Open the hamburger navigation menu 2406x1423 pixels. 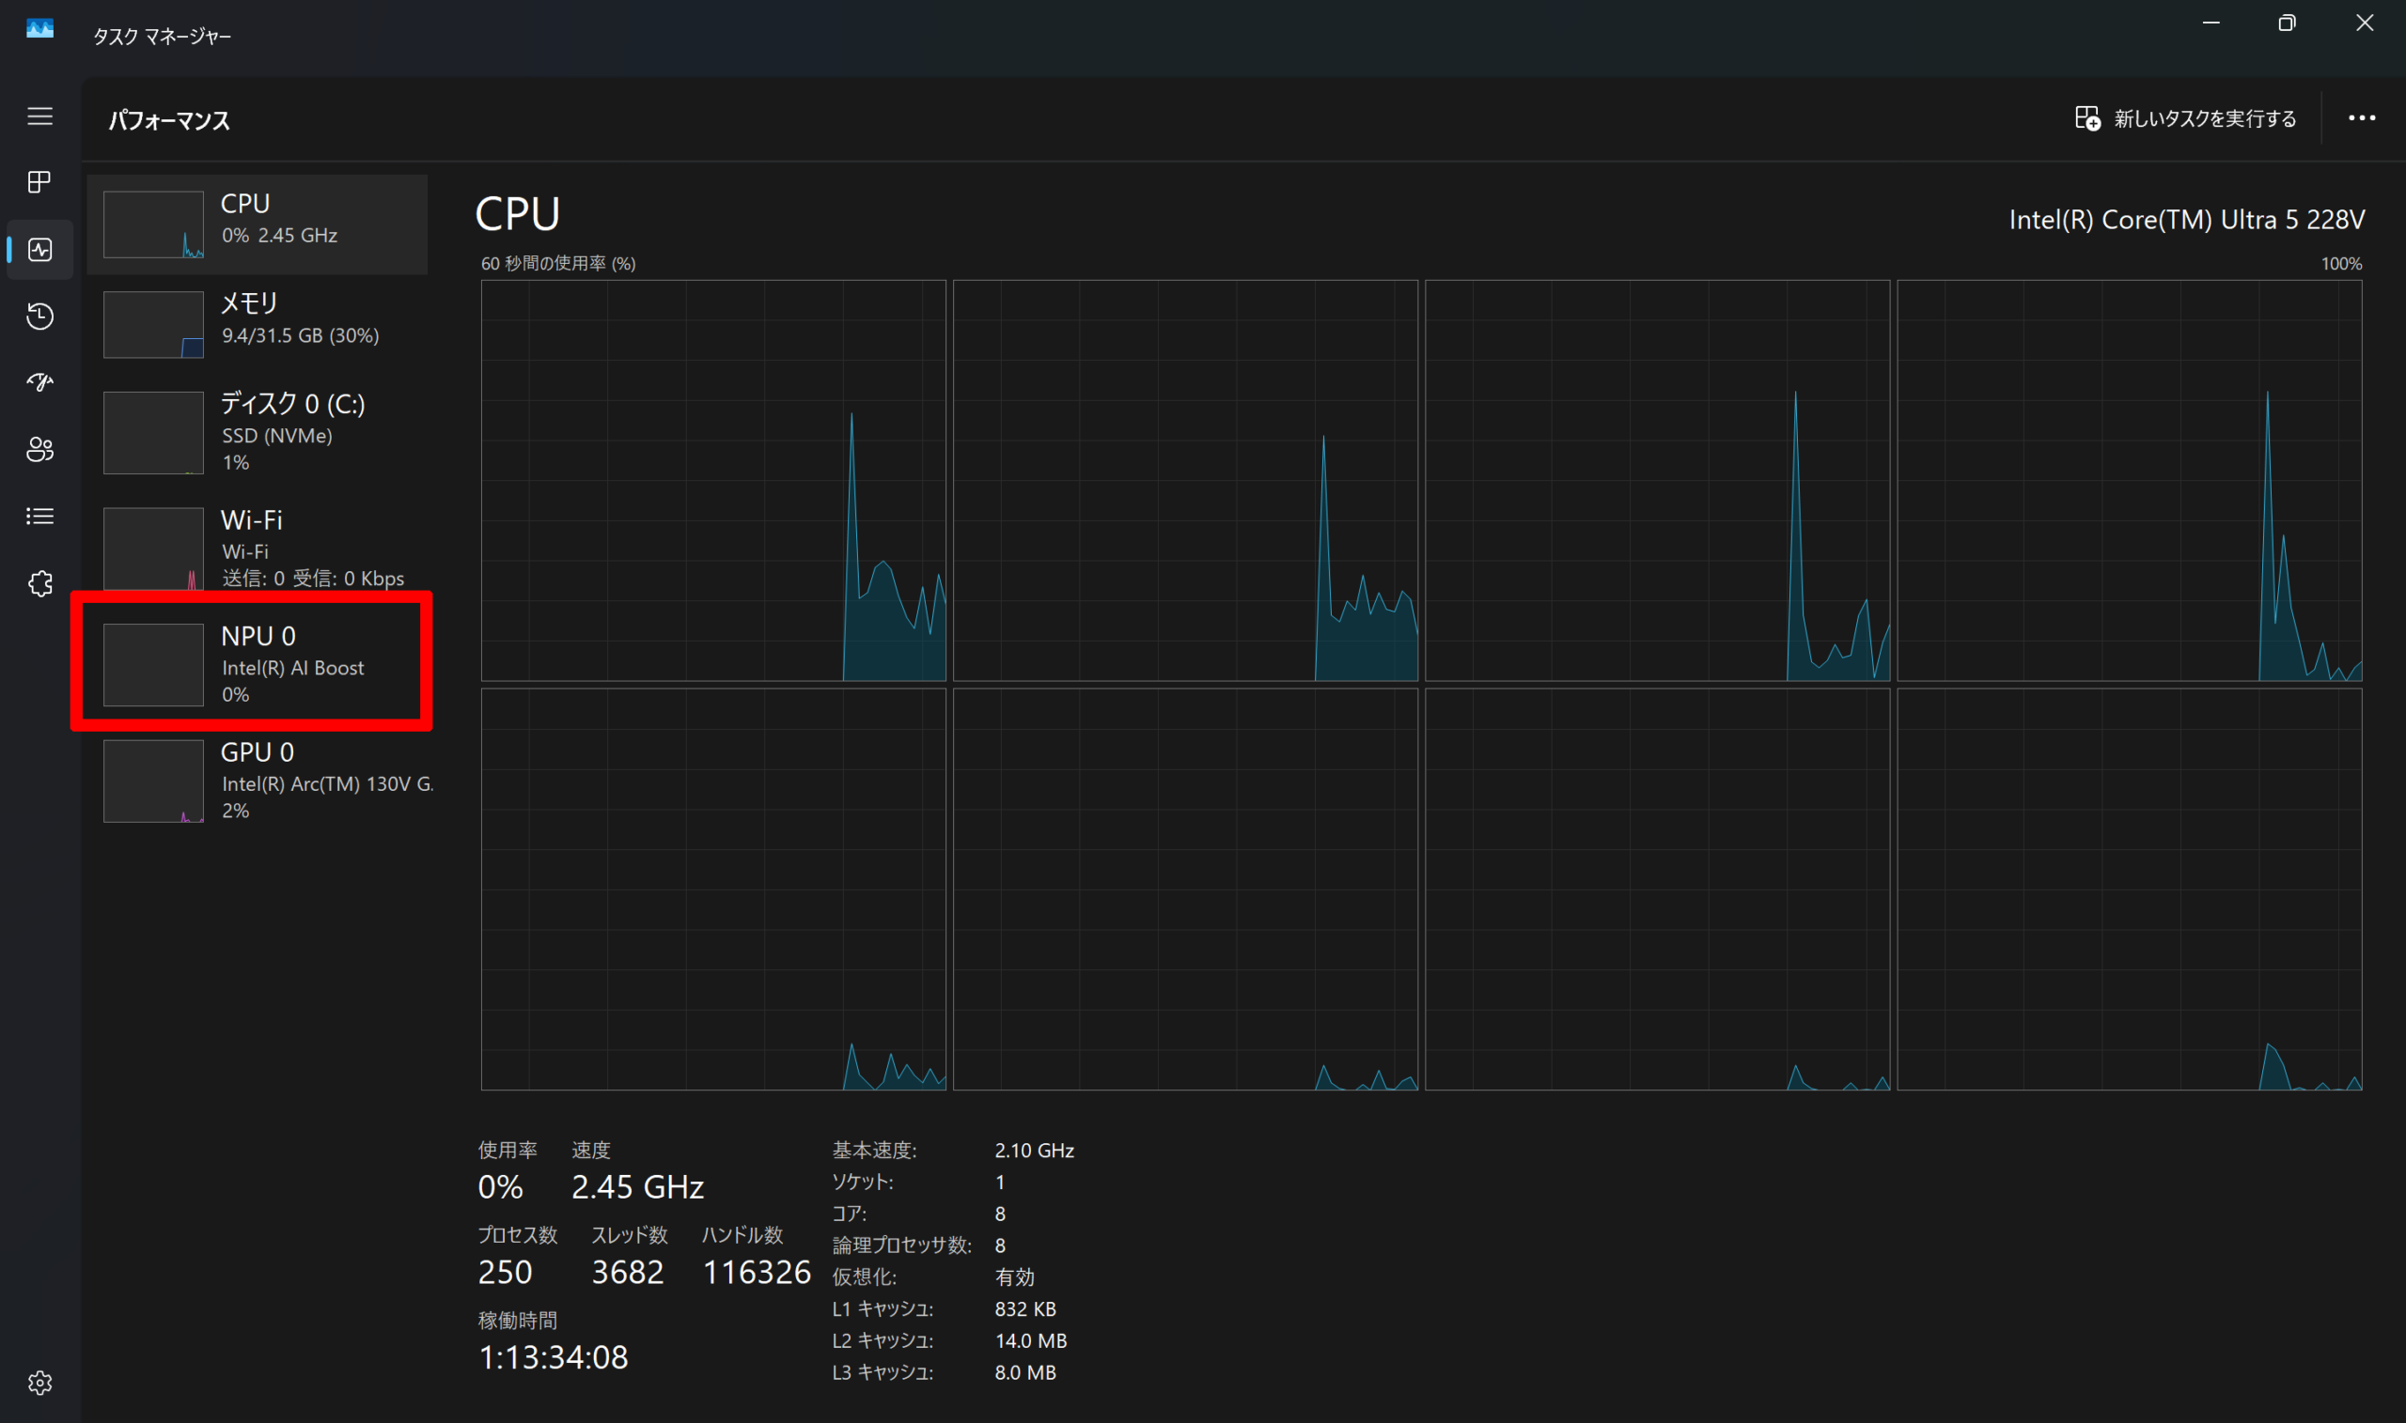pos(39,116)
